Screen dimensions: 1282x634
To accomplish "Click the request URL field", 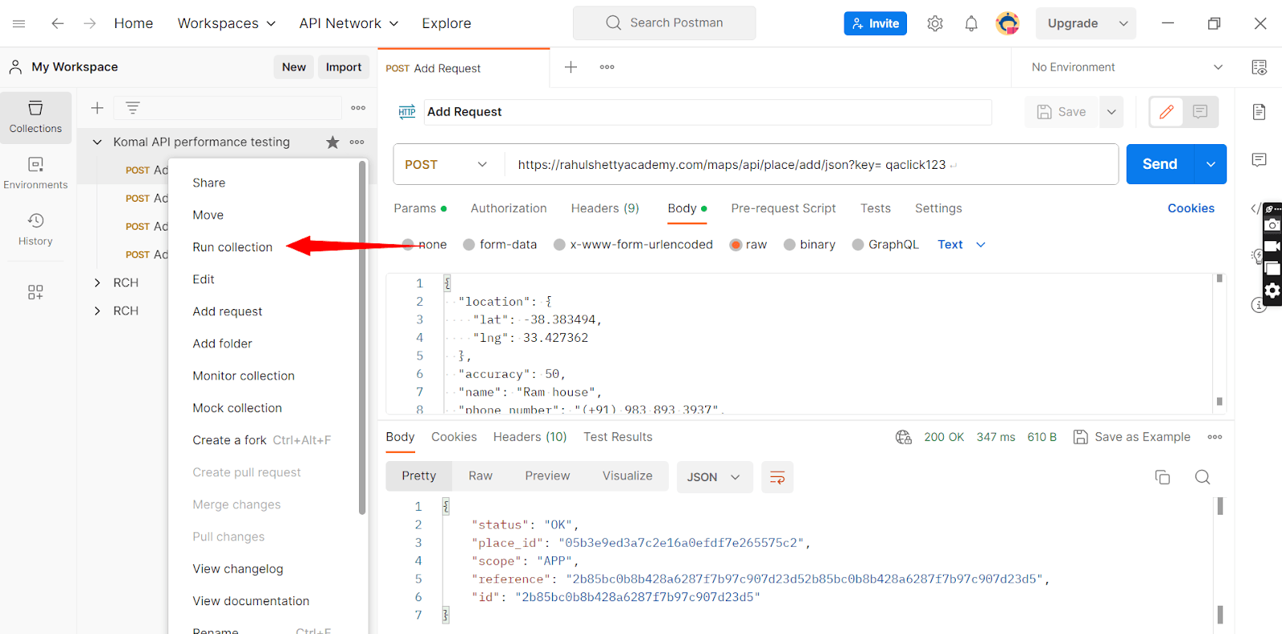I will coord(809,165).
